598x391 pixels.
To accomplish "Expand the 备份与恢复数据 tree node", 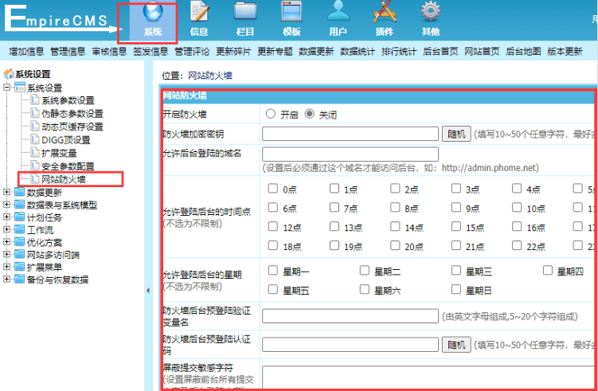I will coord(6,280).
